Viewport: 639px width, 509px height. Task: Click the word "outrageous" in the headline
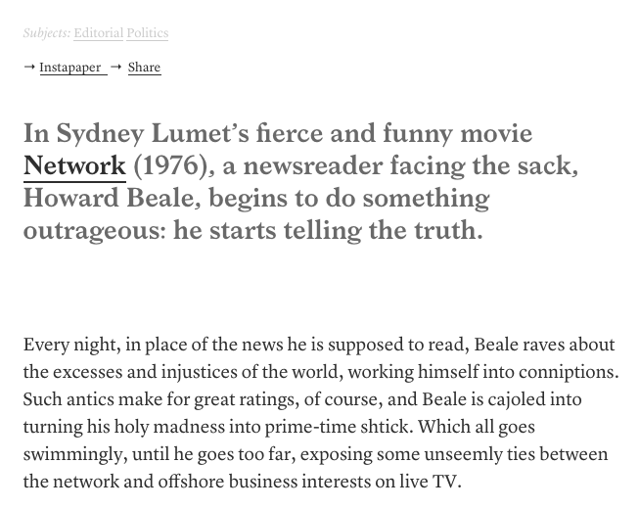pos(94,231)
